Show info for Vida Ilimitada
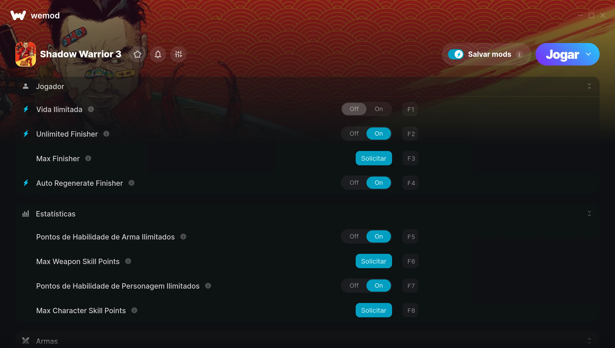Image resolution: width=615 pixels, height=348 pixels. (x=91, y=109)
